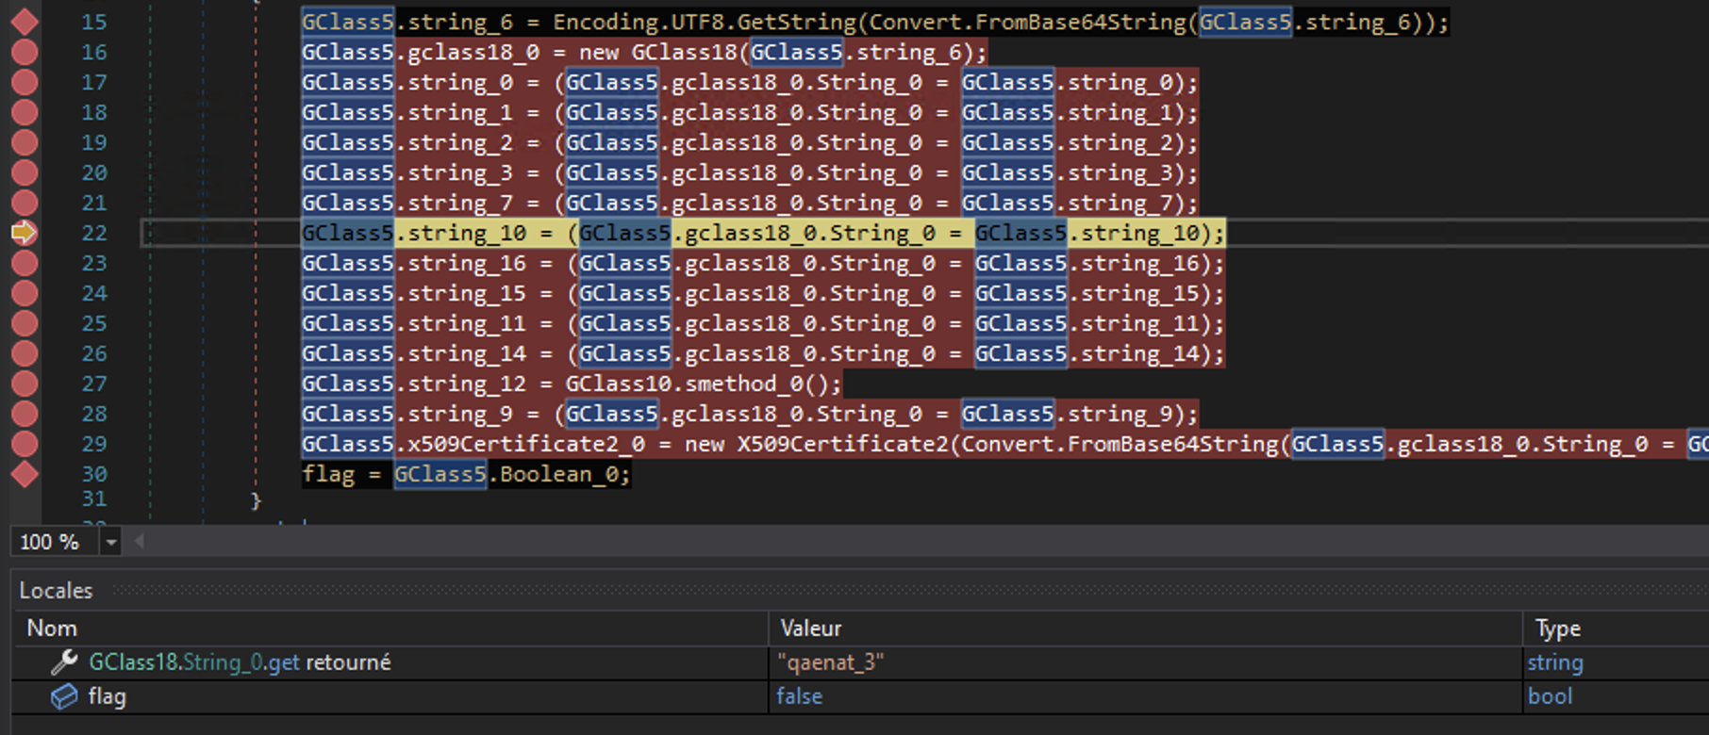Click the wrench icon beside GClass18.String_0.get

[x=63, y=662]
